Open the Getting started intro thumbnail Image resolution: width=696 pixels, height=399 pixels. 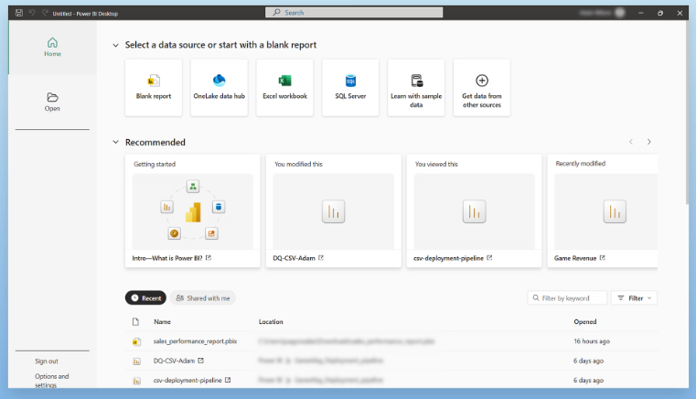click(193, 211)
